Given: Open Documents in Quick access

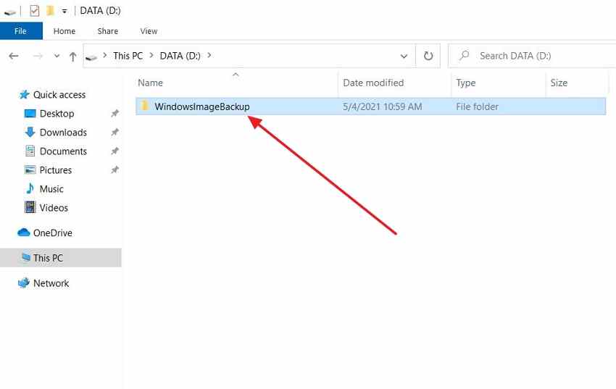Looking at the screenshot, I should pyautogui.click(x=63, y=151).
